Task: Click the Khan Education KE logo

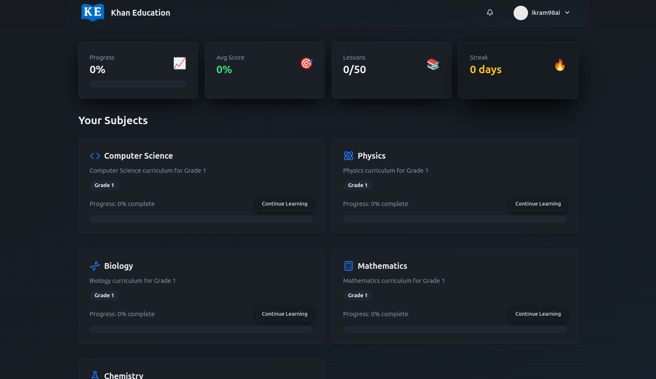Action: pyautogui.click(x=93, y=12)
